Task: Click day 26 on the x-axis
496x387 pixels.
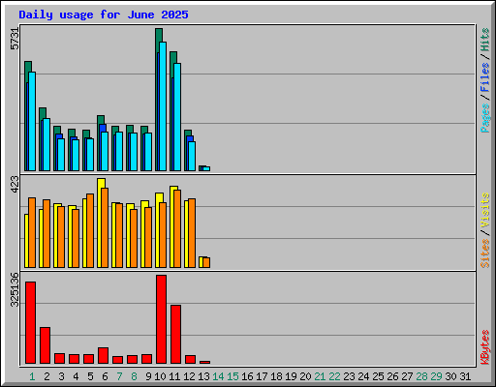Action: [x=392, y=376]
